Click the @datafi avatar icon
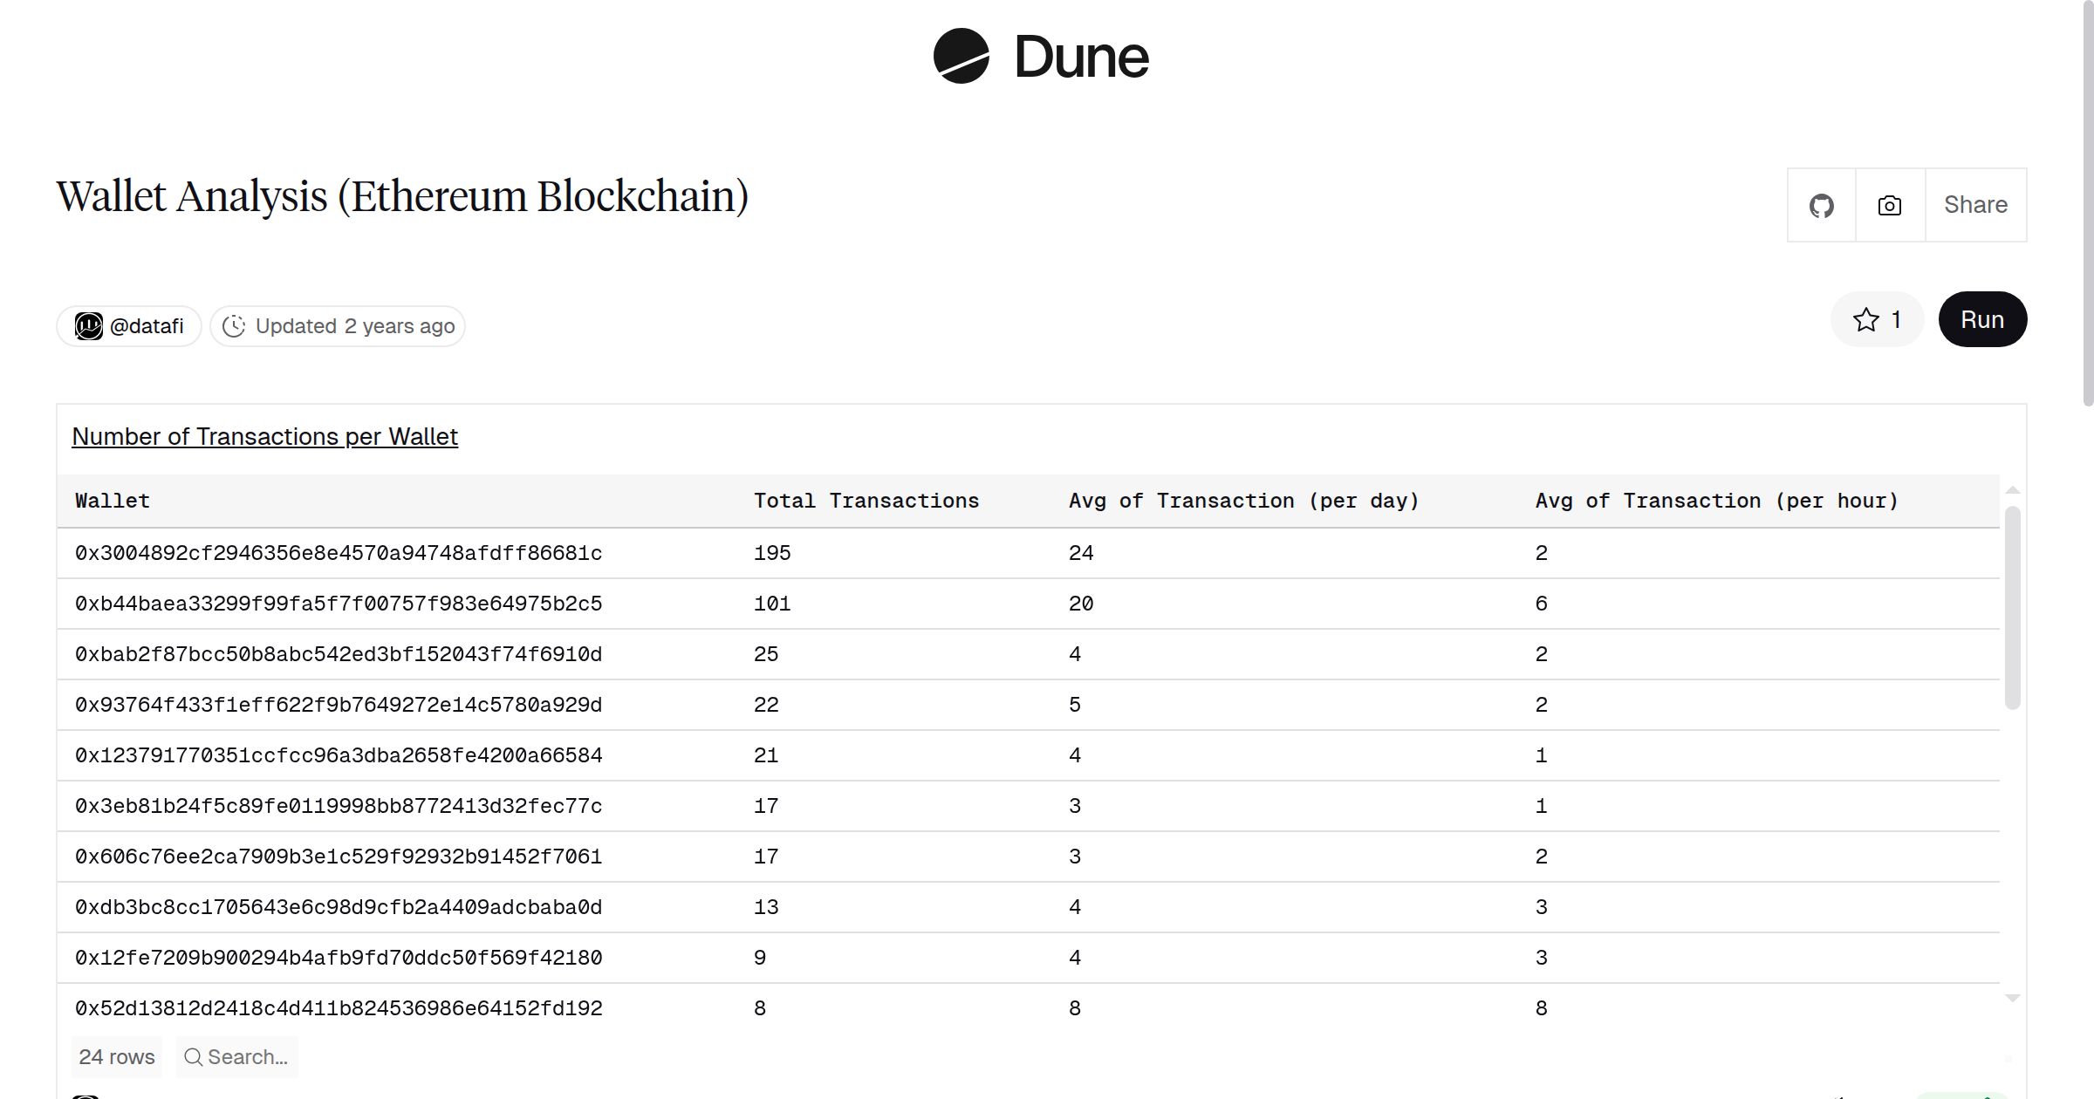 pos(90,325)
